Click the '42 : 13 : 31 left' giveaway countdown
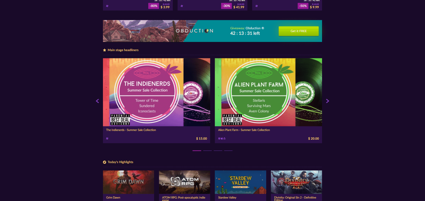The height and width of the screenshot is (201, 425). click(x=245, y=33)
